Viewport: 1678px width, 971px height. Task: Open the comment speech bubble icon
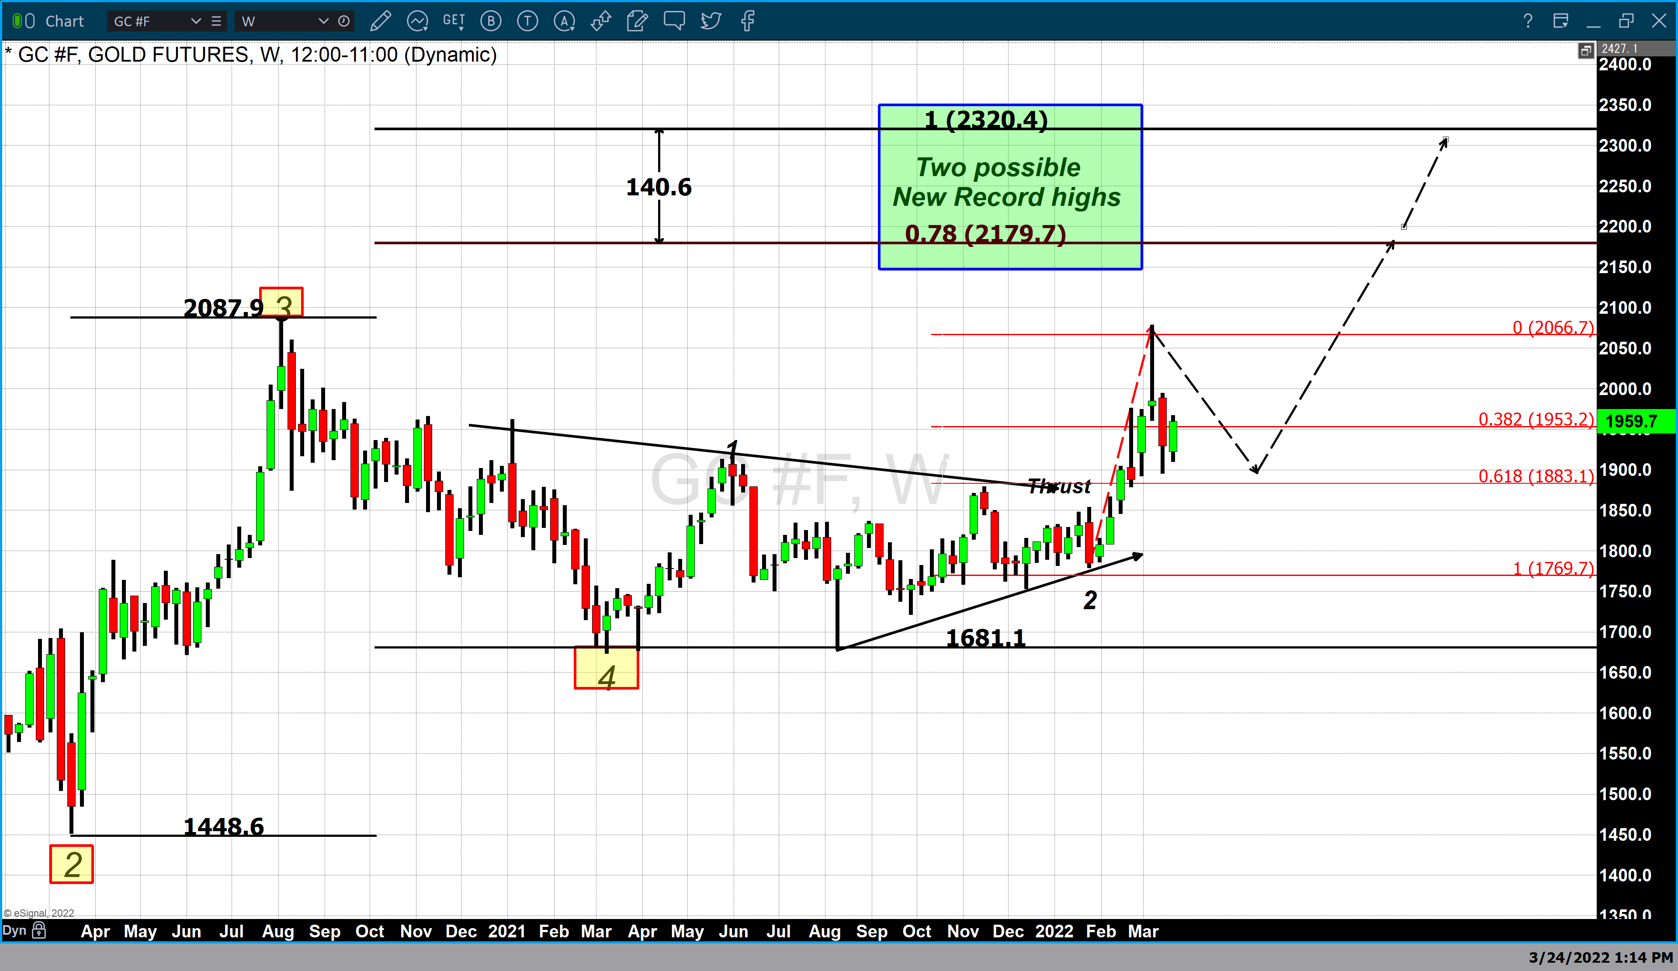[674, 21]
